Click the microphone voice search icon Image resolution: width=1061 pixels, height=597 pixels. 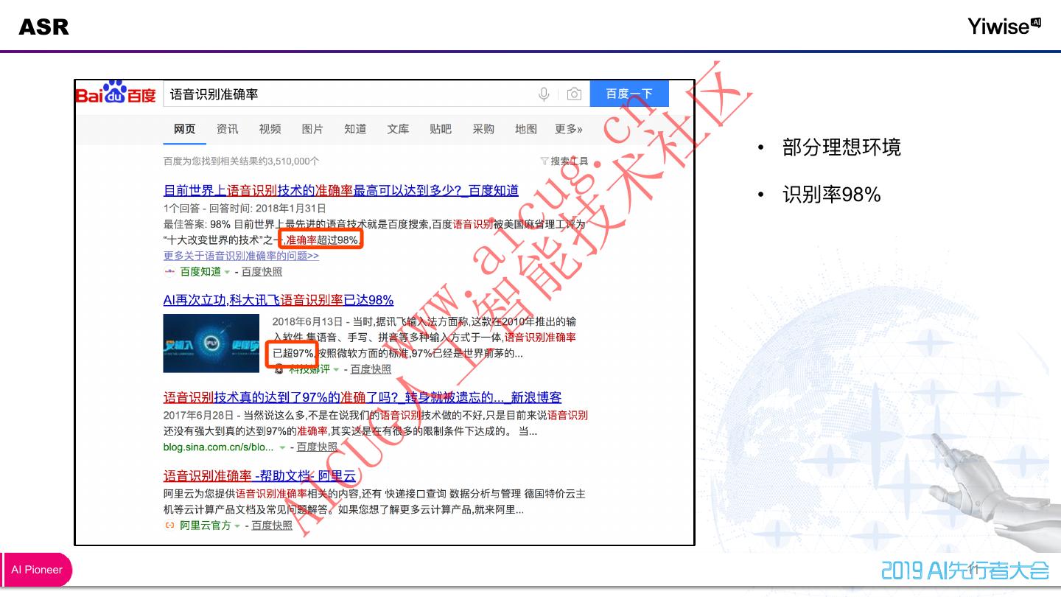tap(544, 94)
